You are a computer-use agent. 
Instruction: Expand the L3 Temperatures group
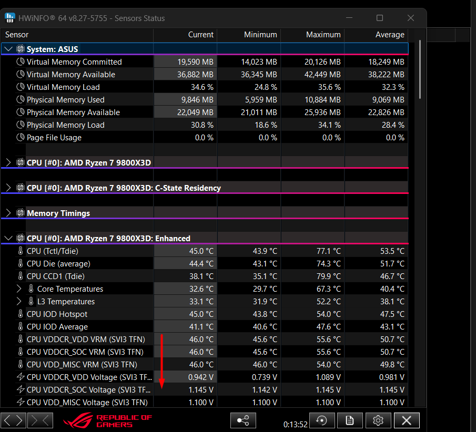(x=19, y=301)
